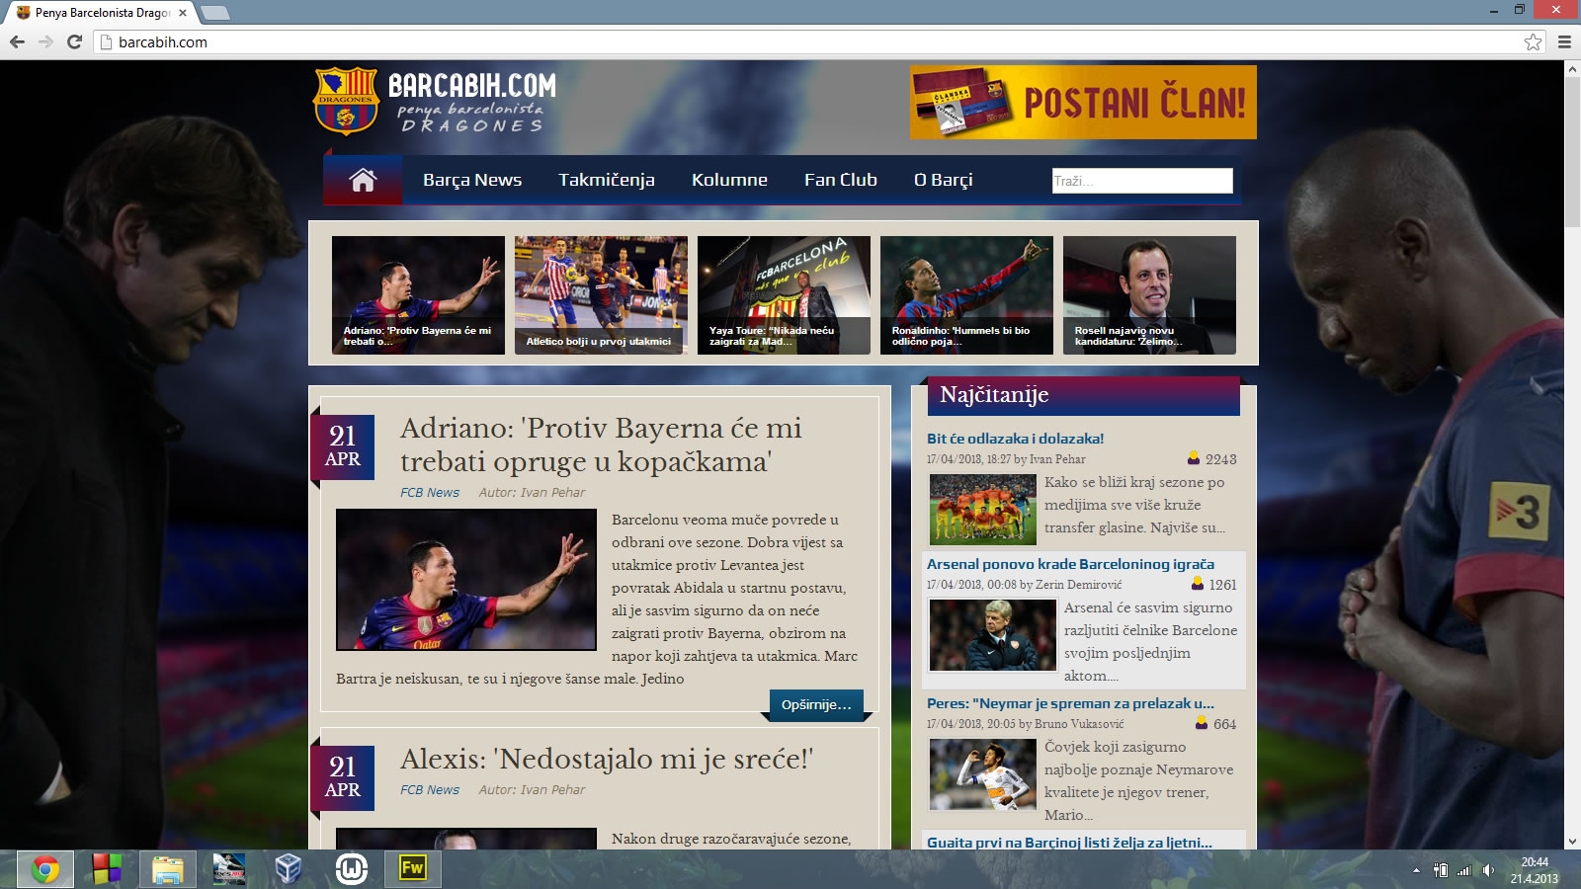Open a new browser tab

point(214,13)
